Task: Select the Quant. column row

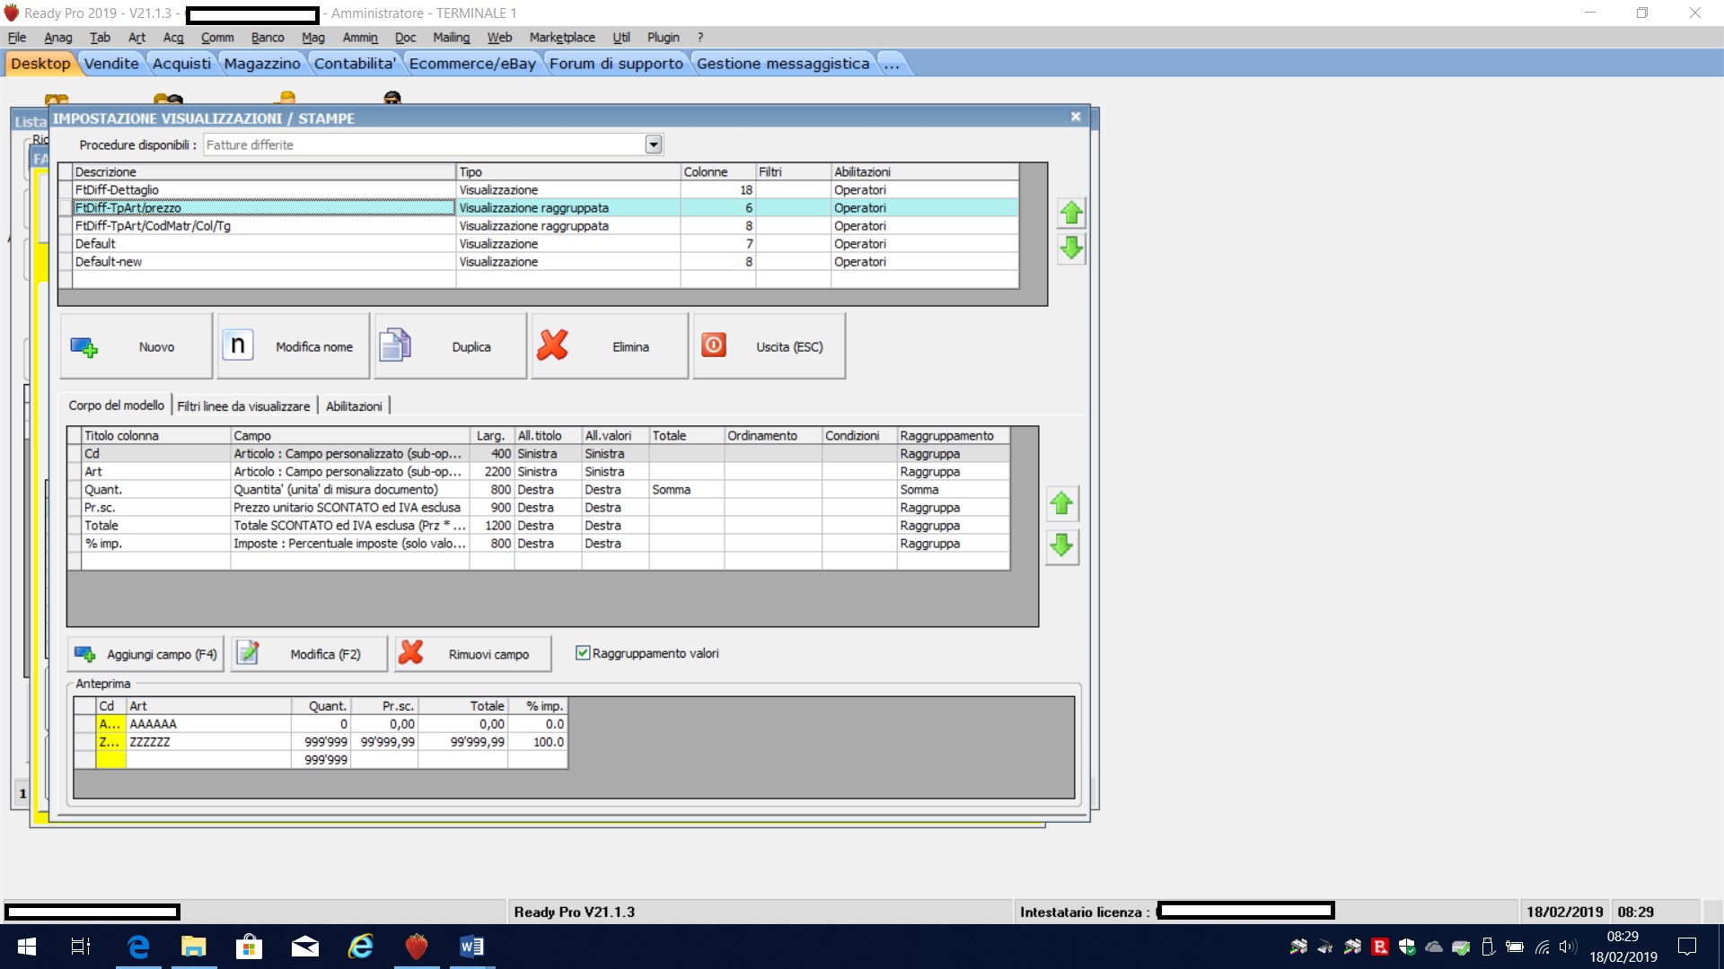Action: tap(539, 490)
